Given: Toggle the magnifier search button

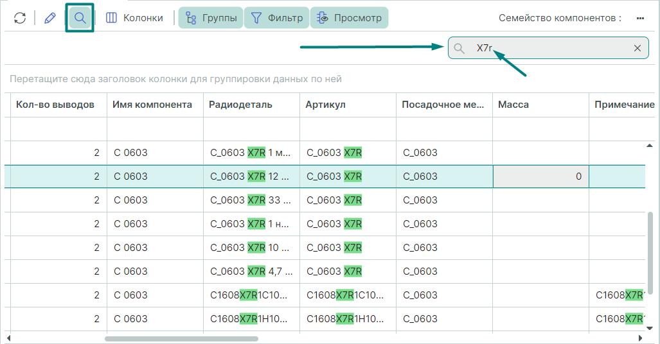Looking at the screenshot, I should tap(80, 18).
